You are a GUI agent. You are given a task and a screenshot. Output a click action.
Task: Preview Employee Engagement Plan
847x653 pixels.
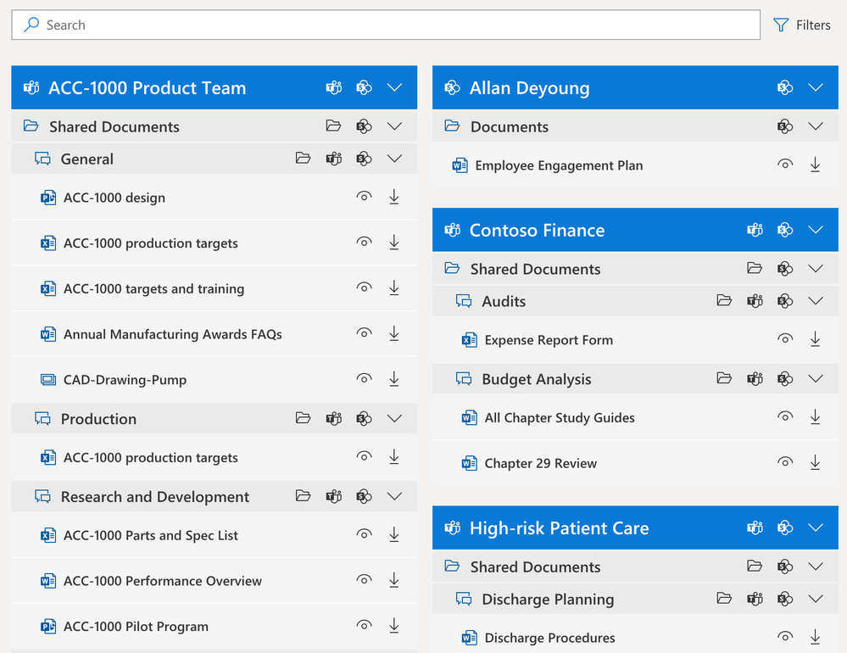pyautogui.click(x=785, y=165)
